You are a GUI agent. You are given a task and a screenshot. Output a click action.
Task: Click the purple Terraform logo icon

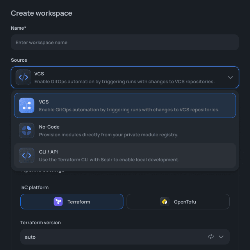(x=58, y=202)
